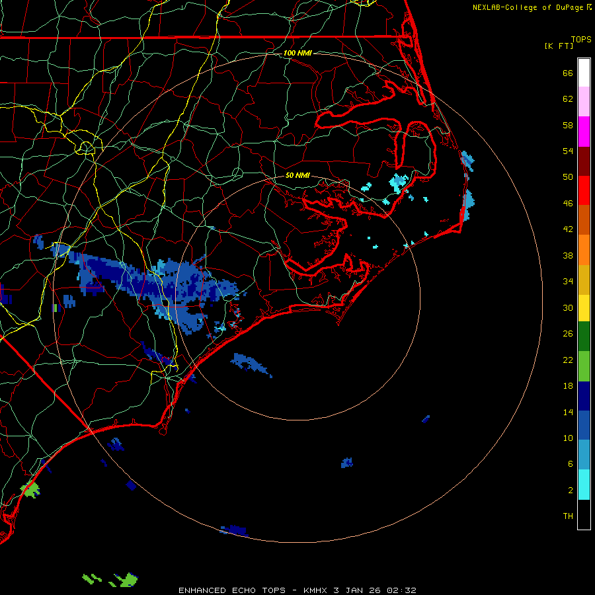Click the 22 legend value label
Image resolution: width=595 pixels, height=595 pixels.
click(568, 360)
